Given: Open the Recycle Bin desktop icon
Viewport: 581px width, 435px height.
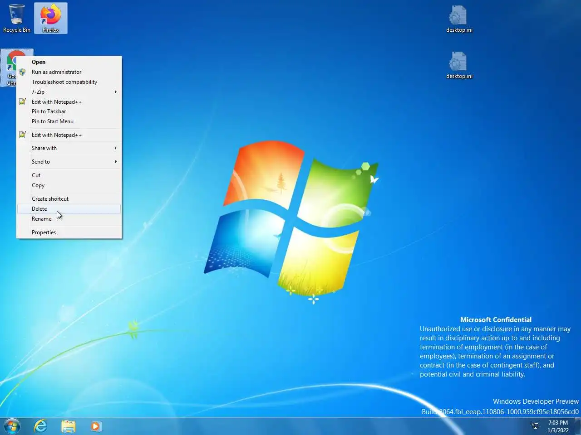Looking at the screenshot, I should click(x=17, y=18).
